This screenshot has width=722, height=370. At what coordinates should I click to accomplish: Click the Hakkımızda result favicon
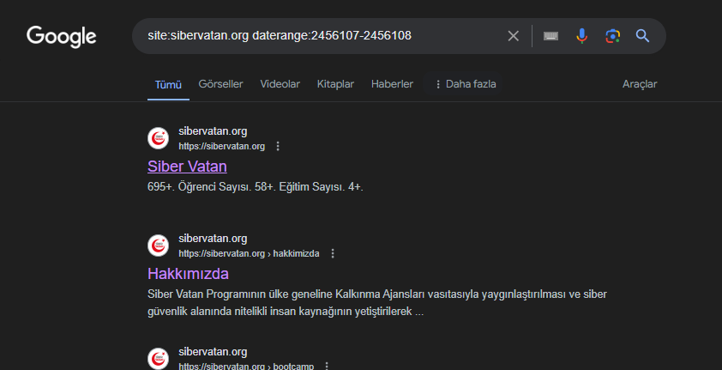(159, 246)
